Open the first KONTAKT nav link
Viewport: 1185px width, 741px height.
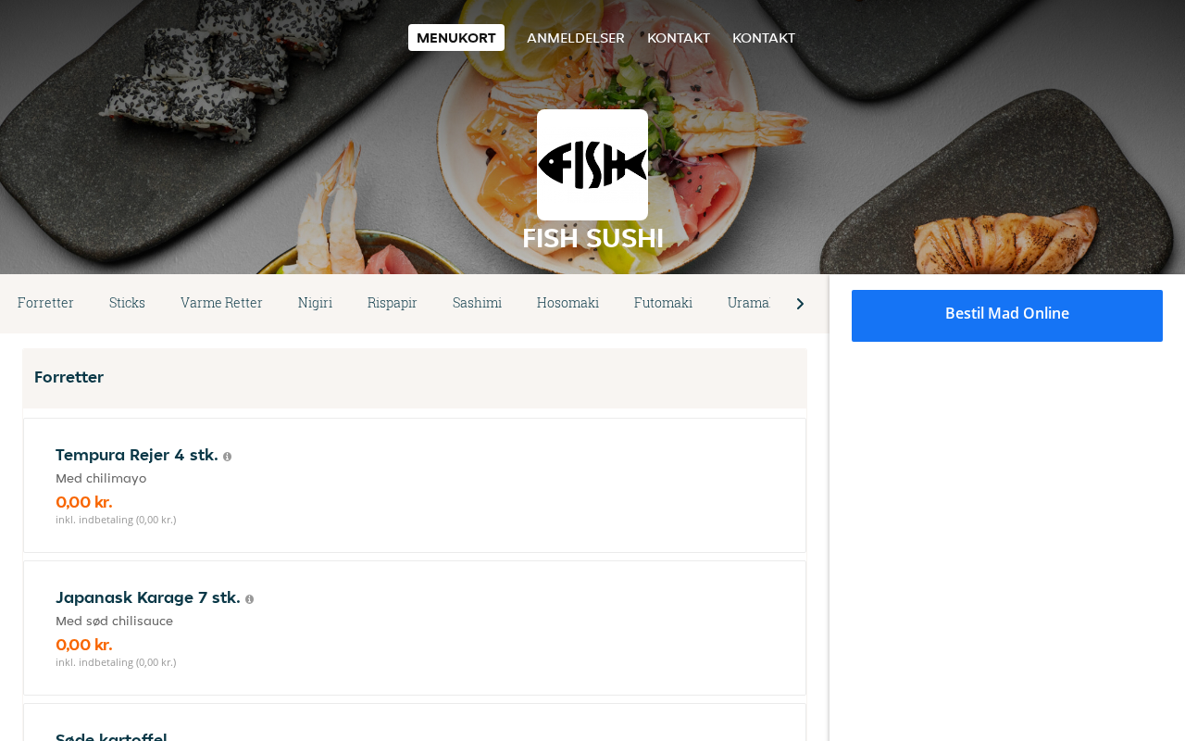679,38
